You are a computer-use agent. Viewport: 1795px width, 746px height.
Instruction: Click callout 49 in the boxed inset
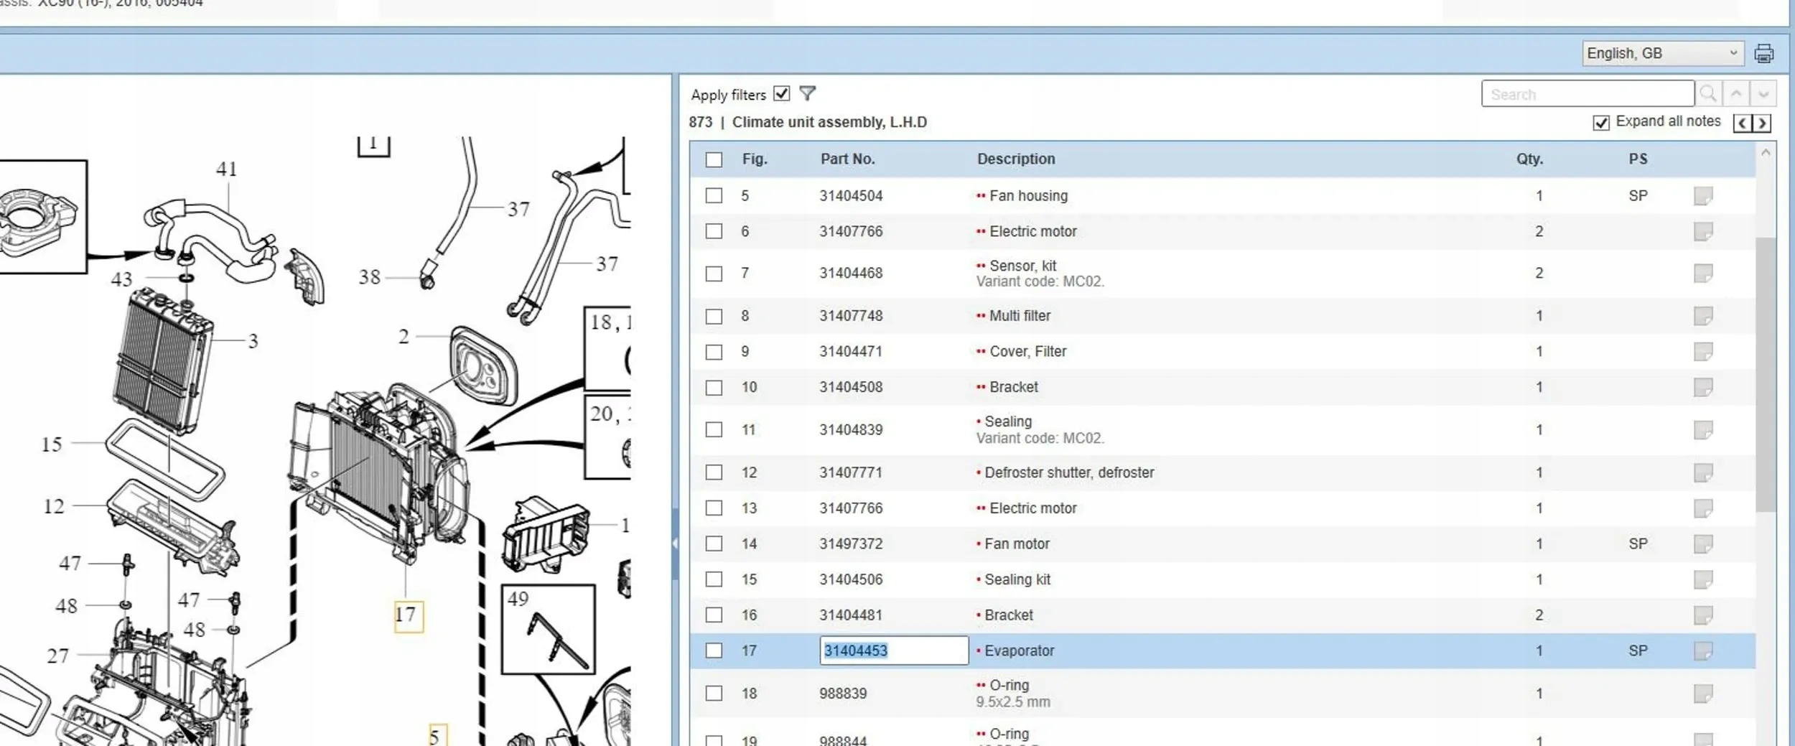(x=518, y=599)
